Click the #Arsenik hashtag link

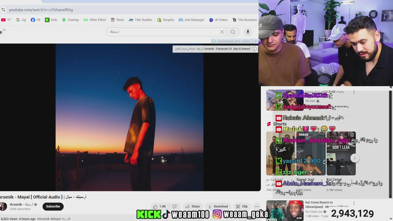pyautogui.click(x=43, y=219)
